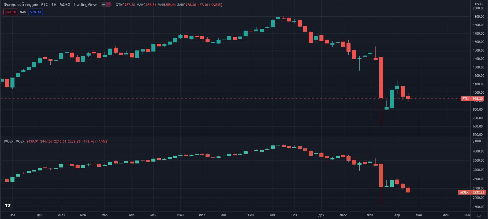
Task: Open the USD currency dropdown
Action: [x=479, y=4]
